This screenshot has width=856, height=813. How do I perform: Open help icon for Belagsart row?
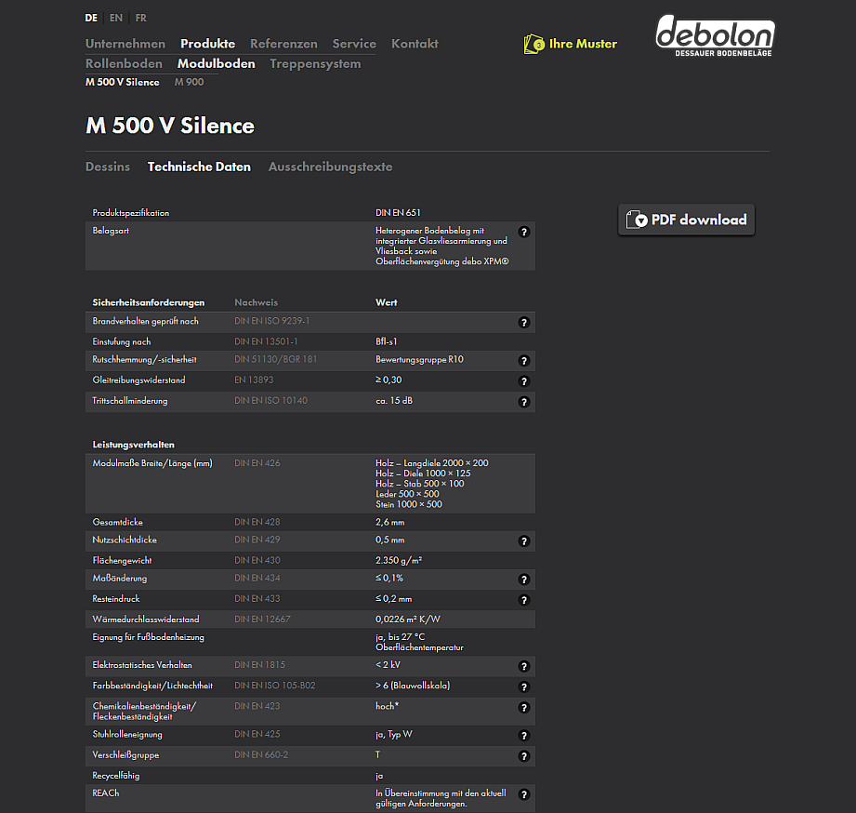(523, 233)
